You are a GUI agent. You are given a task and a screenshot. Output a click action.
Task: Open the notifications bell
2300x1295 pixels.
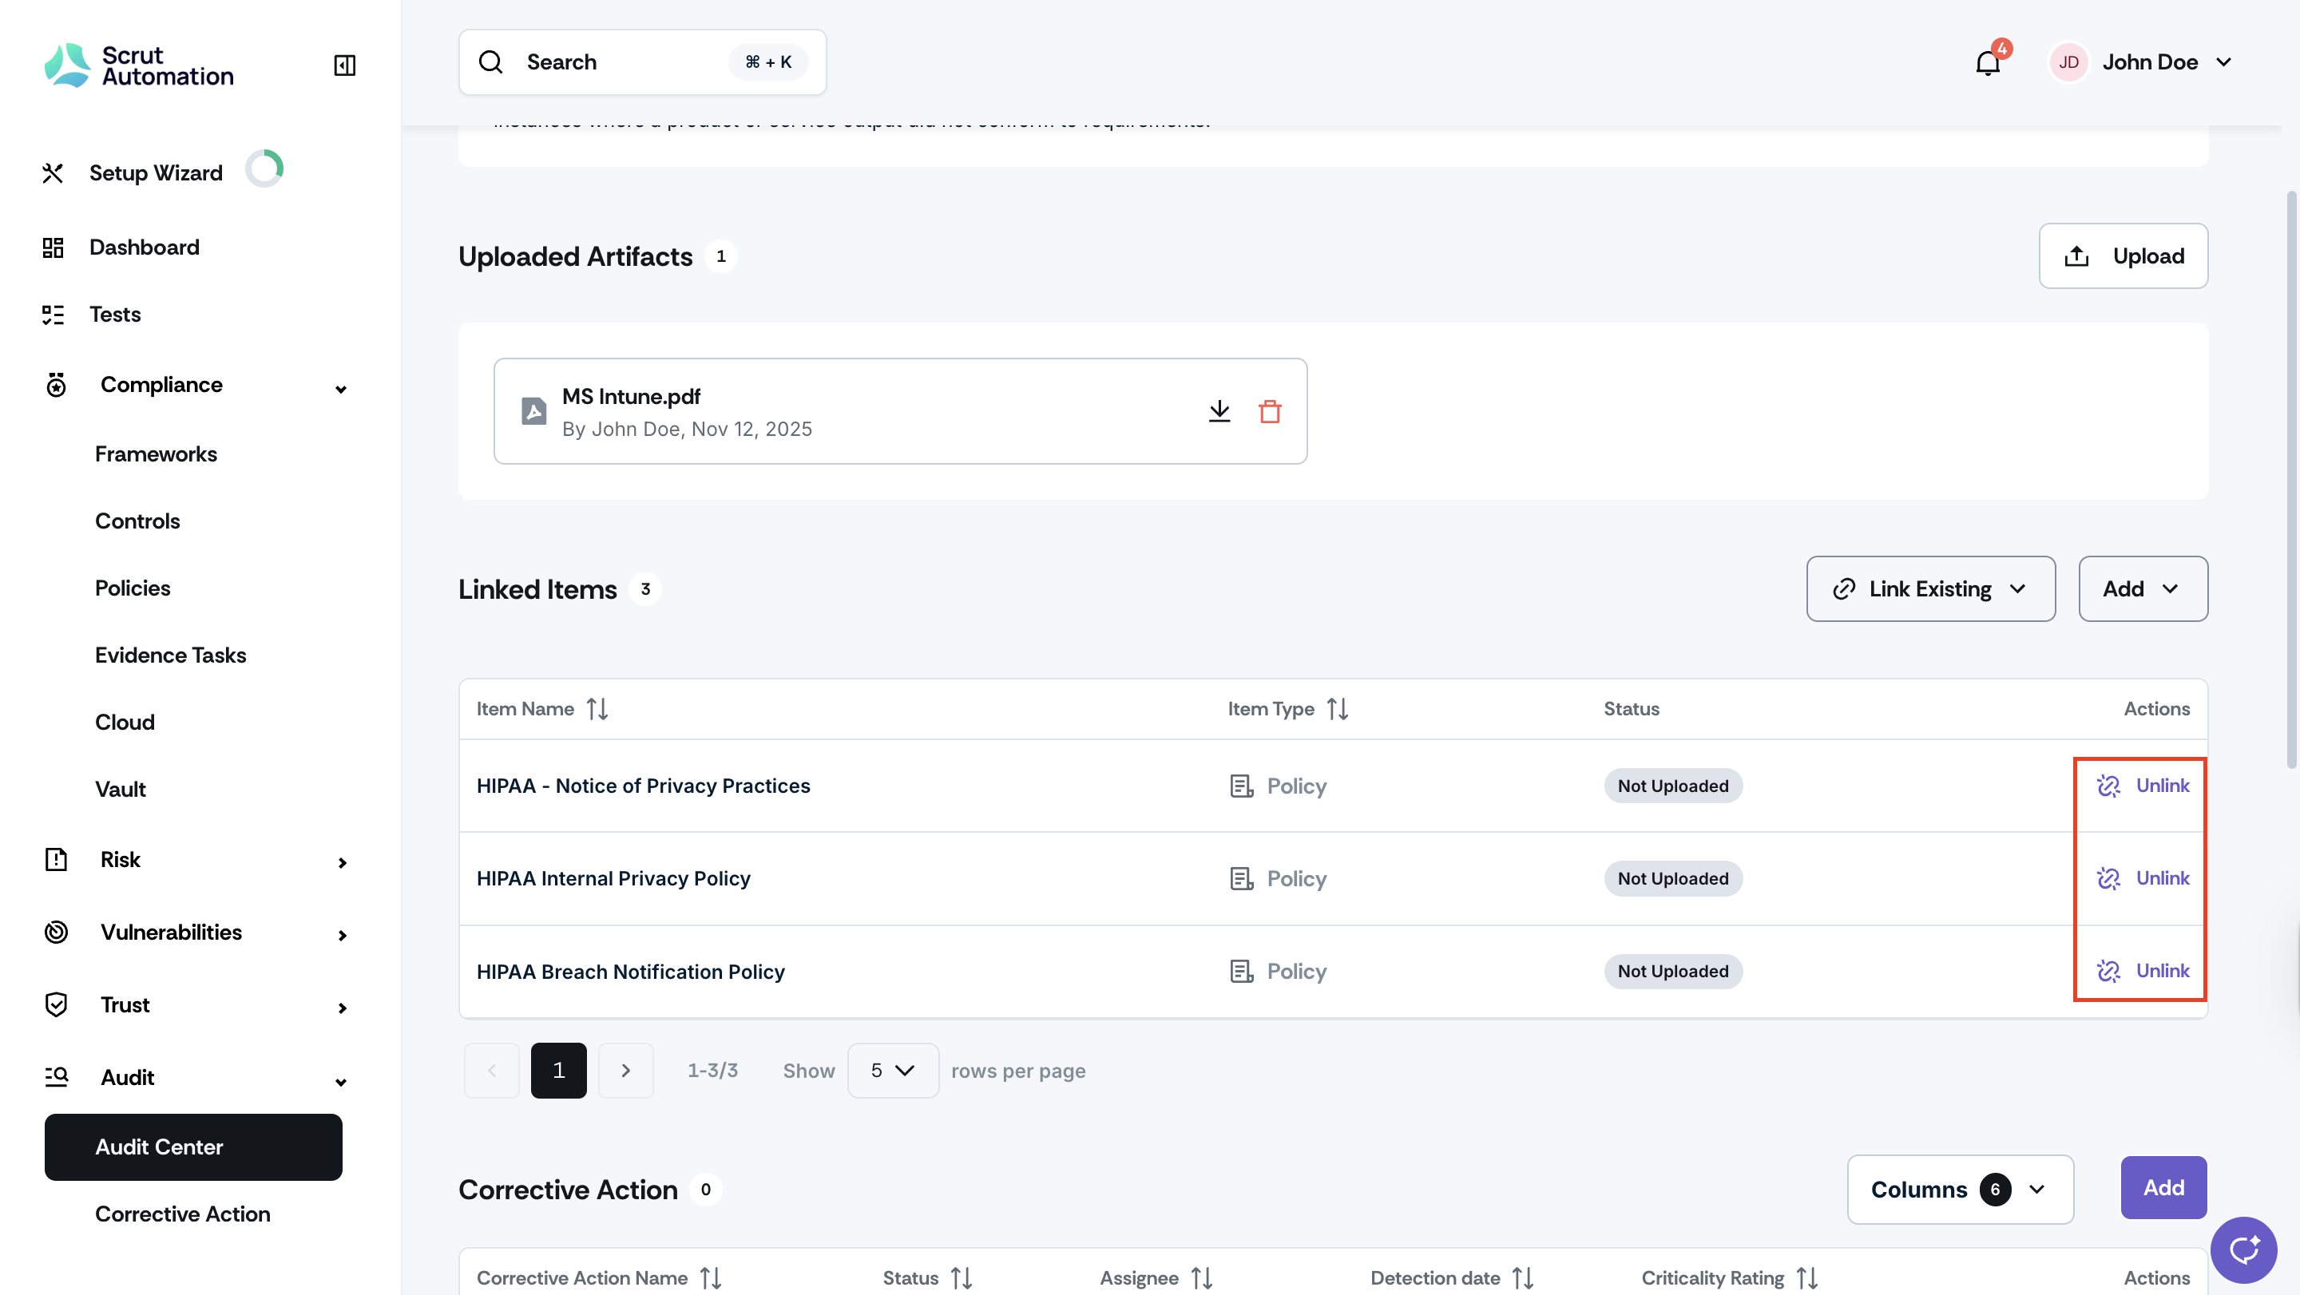[x=1989, y=61]
